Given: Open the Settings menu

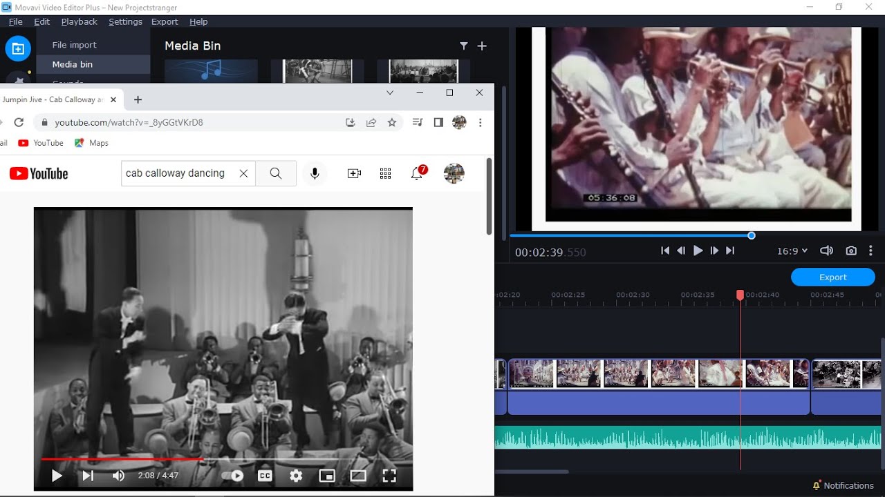Looking at the screenshot, I should [x=125, y=21].
